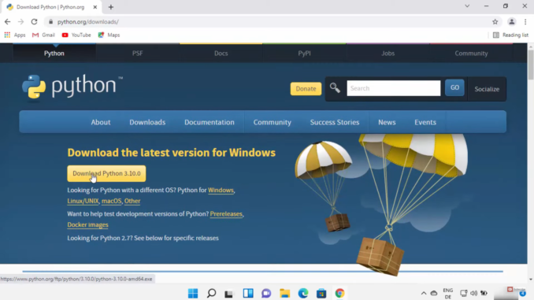Select the PSF top tab
Viewport: 534px width, 300px height.
[x=138, y=53]
